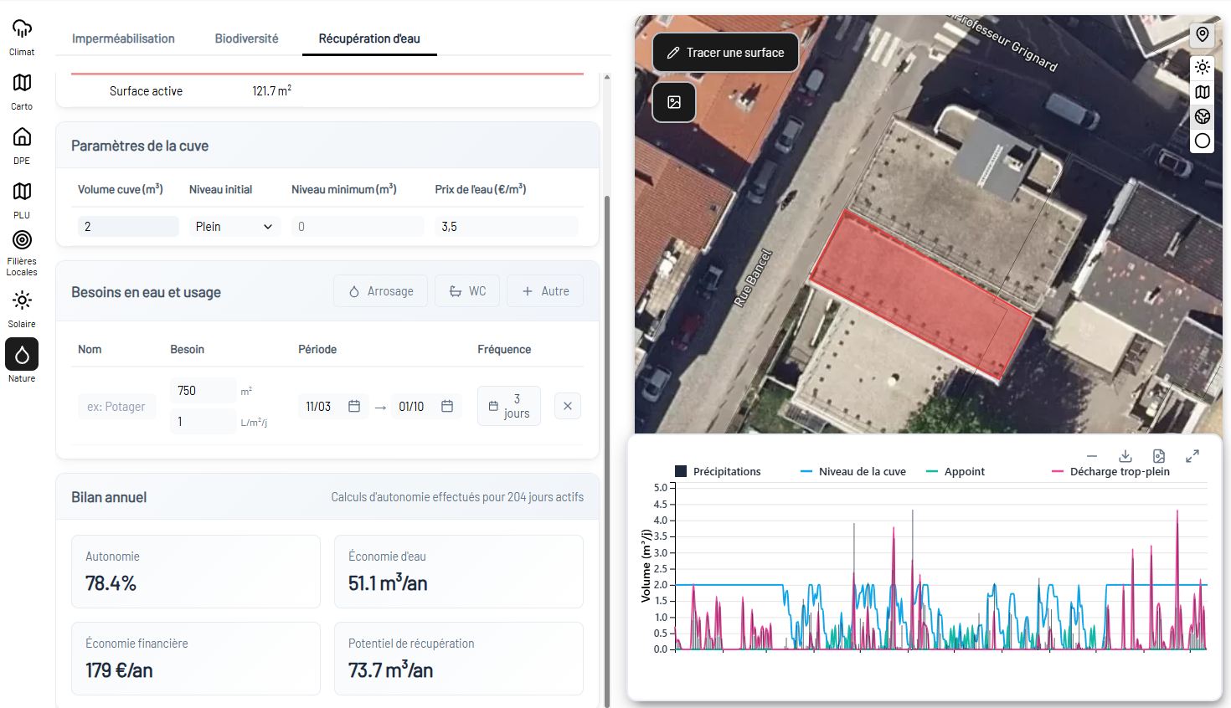Select the sun layer icon on map

coord(1203,67)
